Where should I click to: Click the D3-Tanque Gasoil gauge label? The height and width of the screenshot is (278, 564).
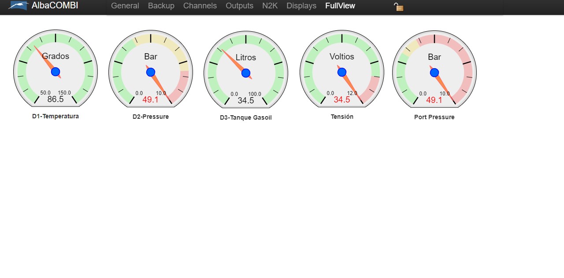pyautogui.click(x=246, y=118)
